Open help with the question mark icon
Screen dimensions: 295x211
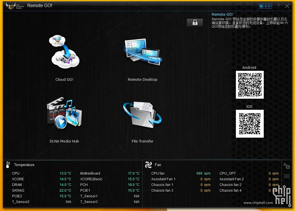(x=278, y=6)
